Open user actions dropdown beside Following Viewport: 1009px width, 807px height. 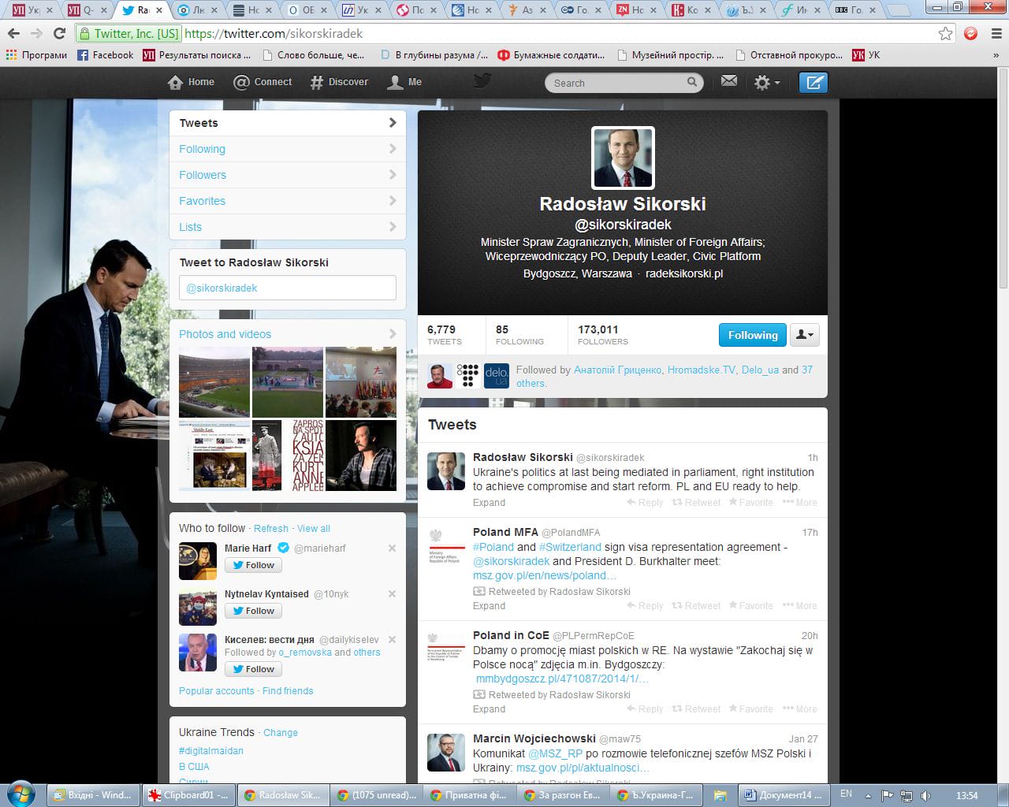point(805,335)
